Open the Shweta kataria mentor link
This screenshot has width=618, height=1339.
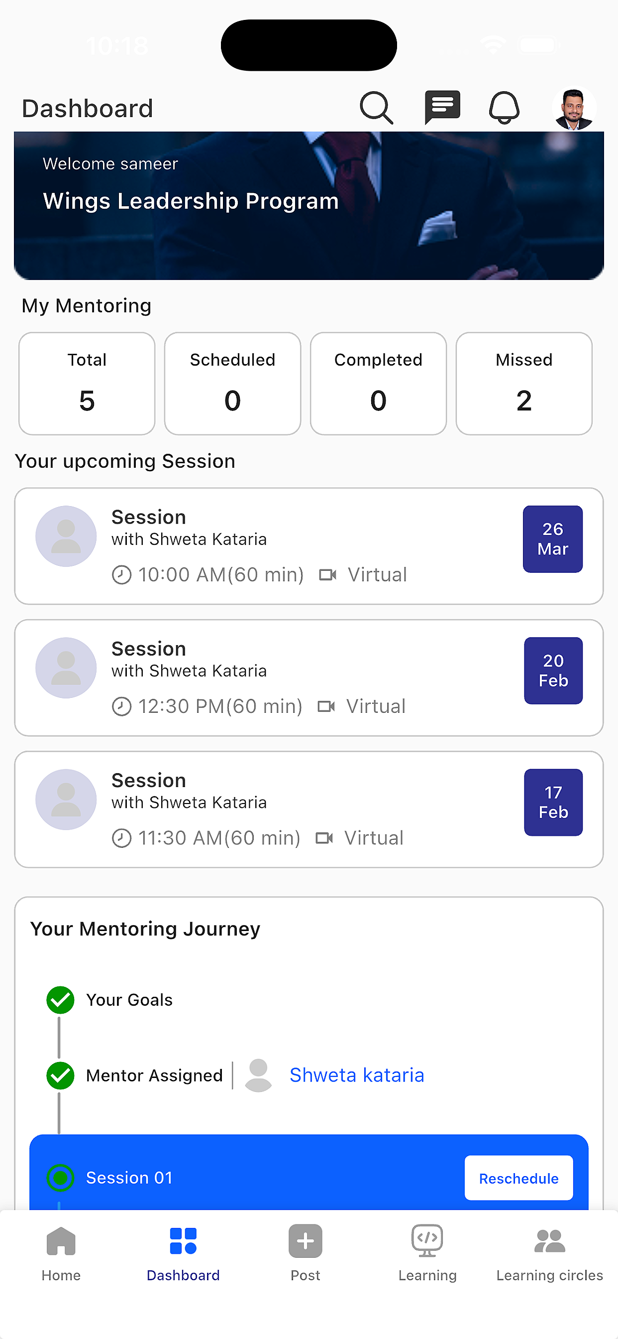[x=357, y=1075]
